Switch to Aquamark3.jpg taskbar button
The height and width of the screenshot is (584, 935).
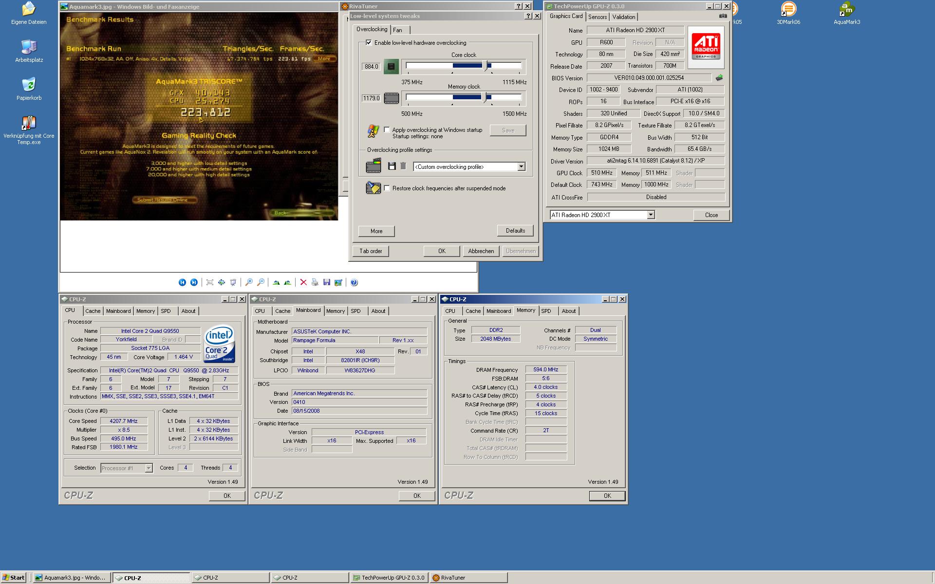(x=72, y=578)
